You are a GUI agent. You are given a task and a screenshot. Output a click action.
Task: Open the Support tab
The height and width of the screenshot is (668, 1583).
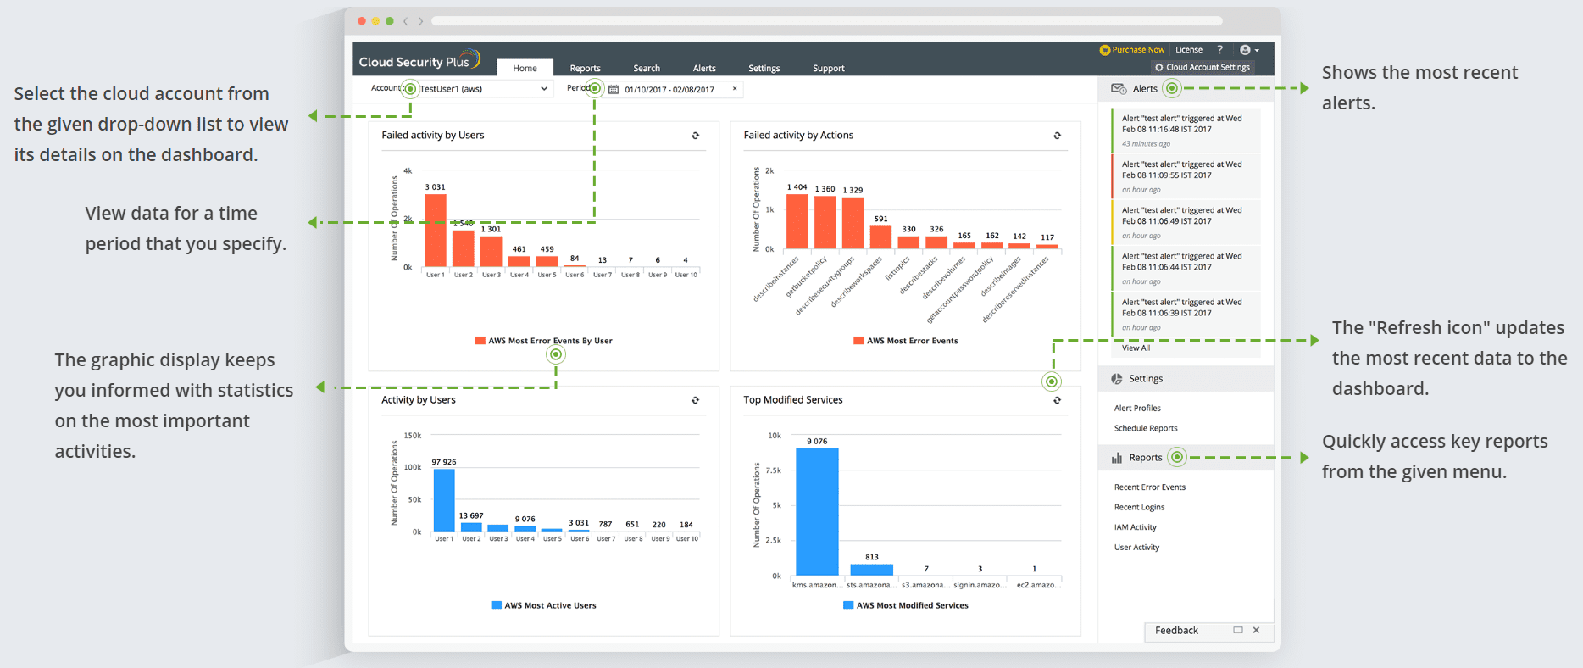pyautogui.click(x=828, y=68)
